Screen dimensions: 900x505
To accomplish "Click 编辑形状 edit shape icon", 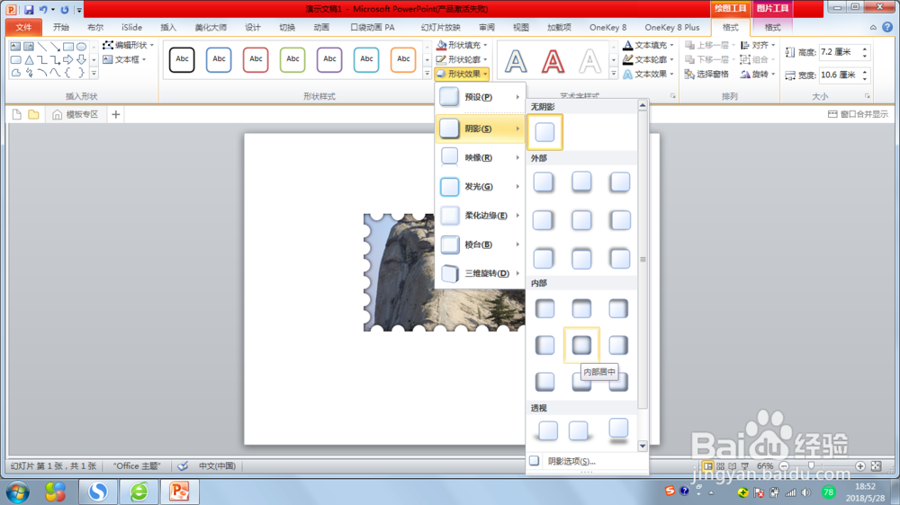I will tap(108, 45).
